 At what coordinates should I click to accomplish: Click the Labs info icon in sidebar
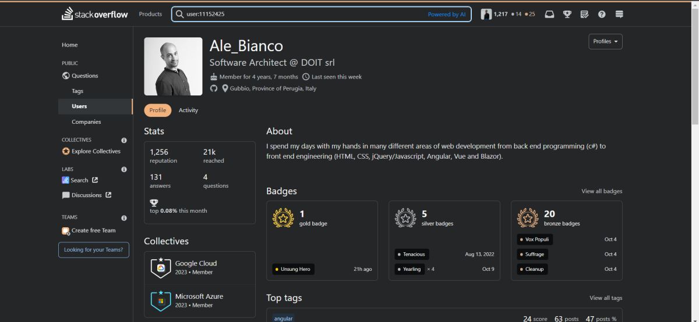point(124,169)
